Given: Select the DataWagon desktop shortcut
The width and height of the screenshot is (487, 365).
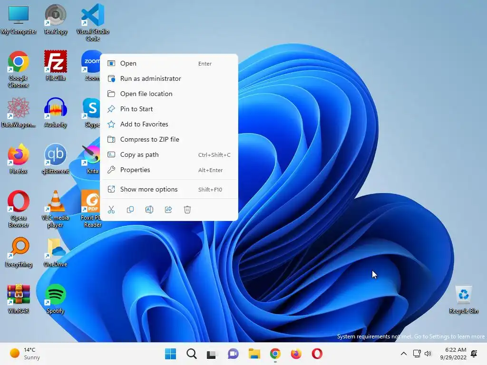Looking at the screenshot, I should click(x=19, y=112).
